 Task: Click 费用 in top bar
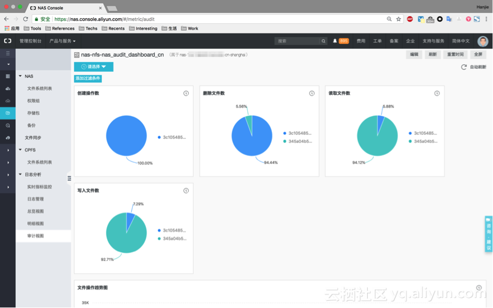[361, 41]
